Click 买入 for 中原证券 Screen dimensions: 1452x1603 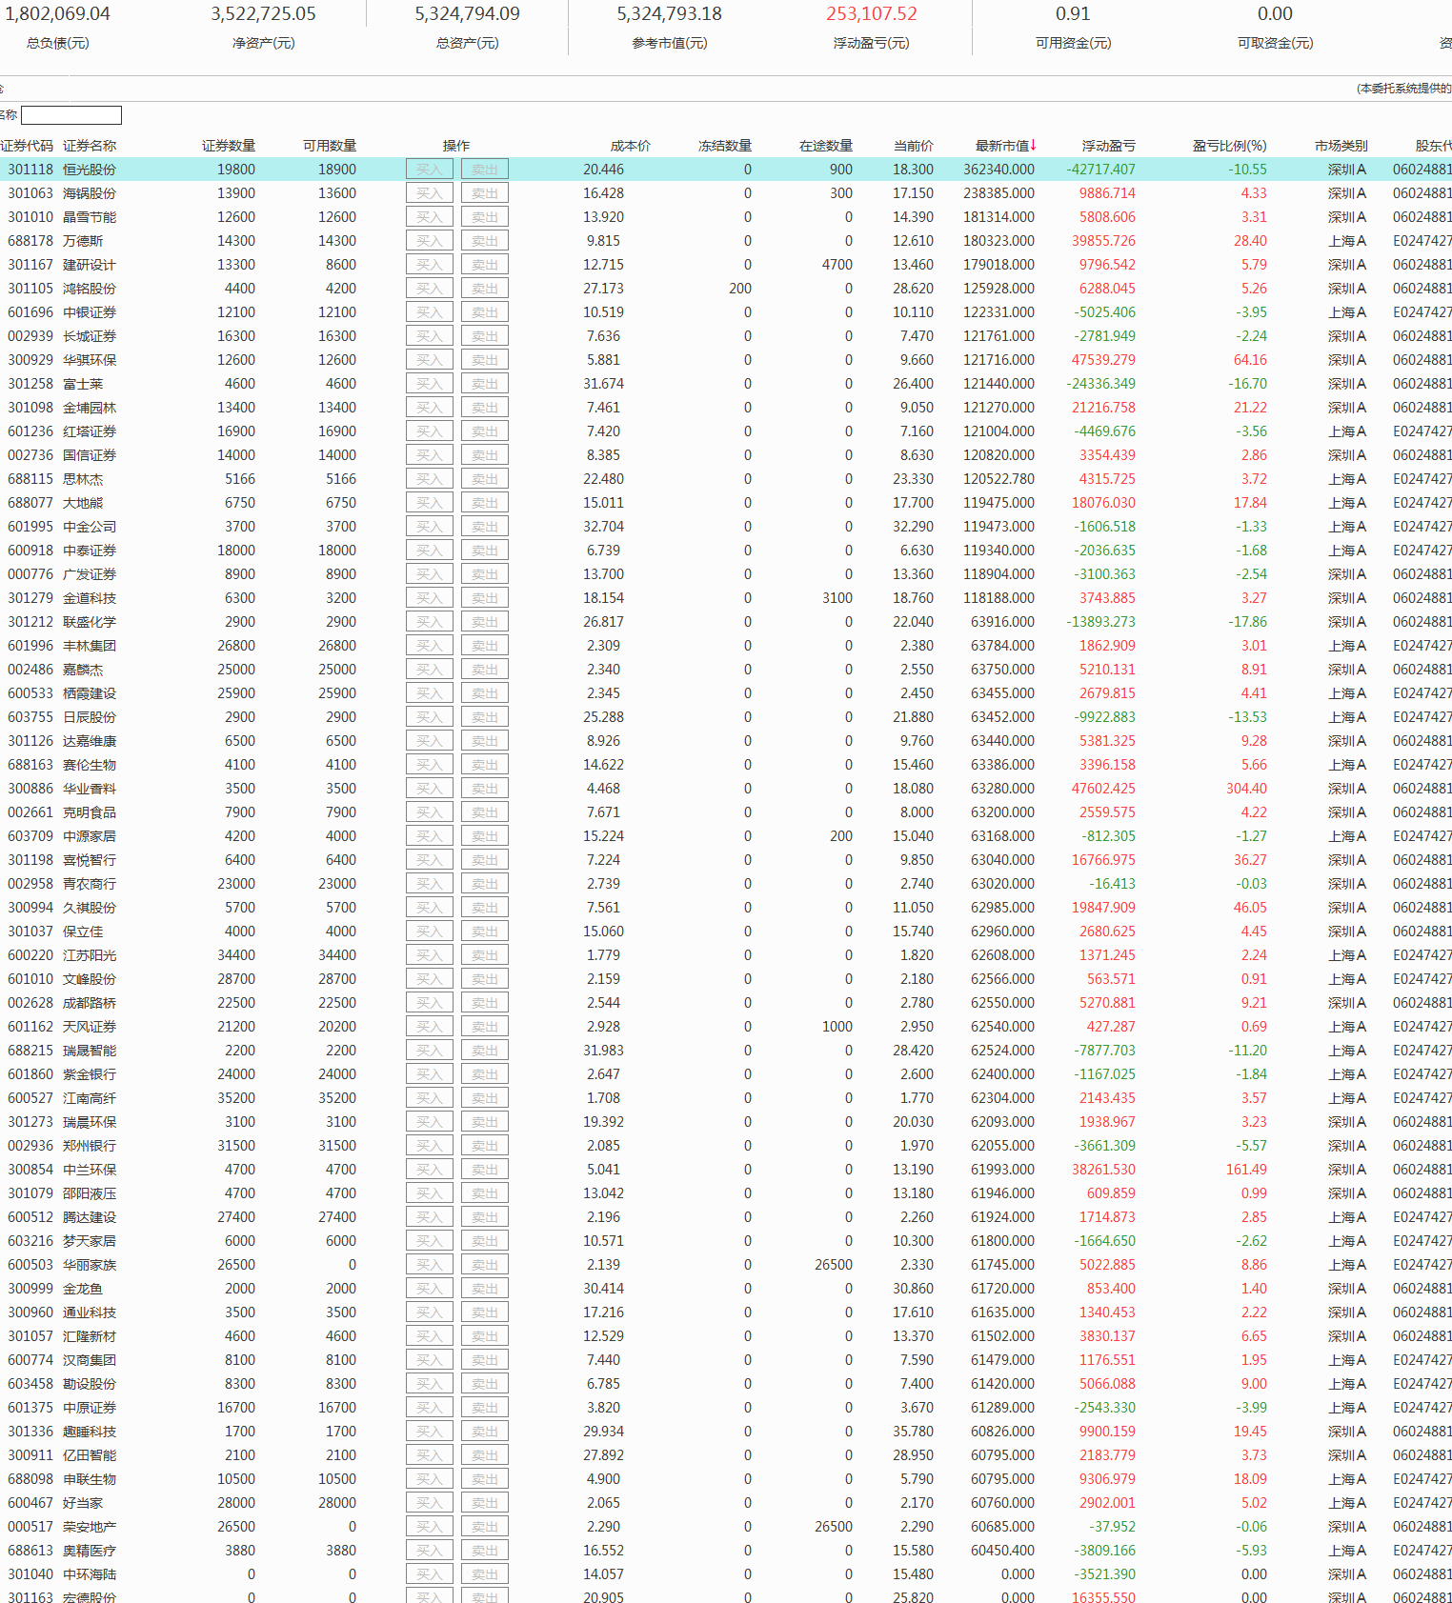430,1408
